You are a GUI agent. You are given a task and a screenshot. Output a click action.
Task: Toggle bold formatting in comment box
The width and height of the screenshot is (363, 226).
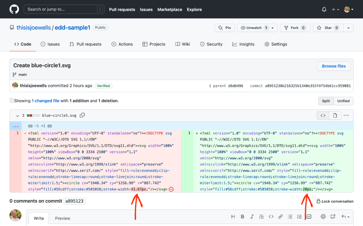click(242, 216)
